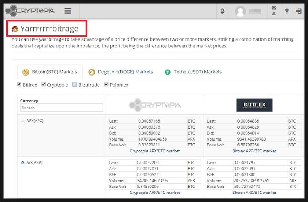Click Cryptopia APX base vol 0.82820811
Screen dimensions: 308x202
coord(149,145)
